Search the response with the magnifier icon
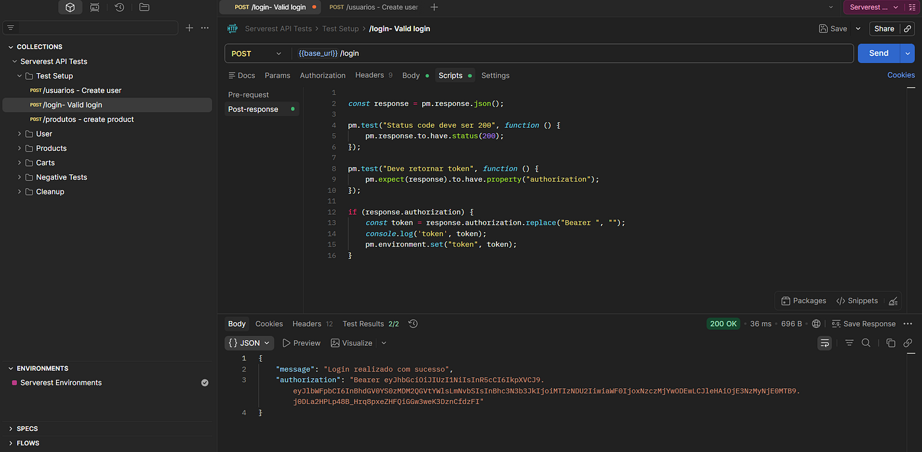This screenshot has width=922, height=452. pyautogui.click(x=866, y=343)
